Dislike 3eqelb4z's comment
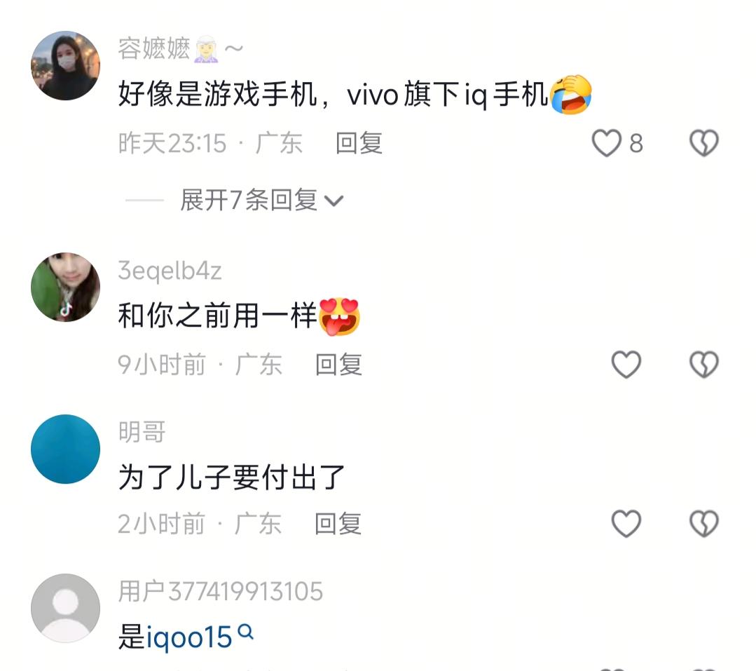 704,364
